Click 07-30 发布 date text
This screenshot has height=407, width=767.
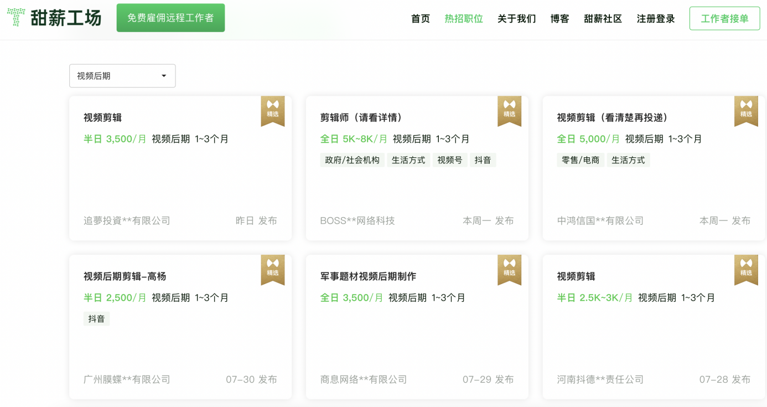pos(251,379)
